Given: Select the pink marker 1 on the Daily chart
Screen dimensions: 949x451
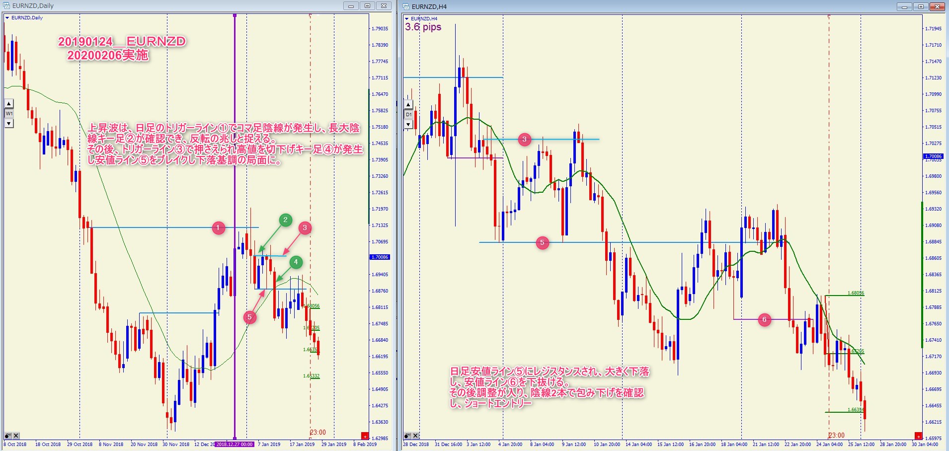Looking at the screenshot, I should (218, 228).
